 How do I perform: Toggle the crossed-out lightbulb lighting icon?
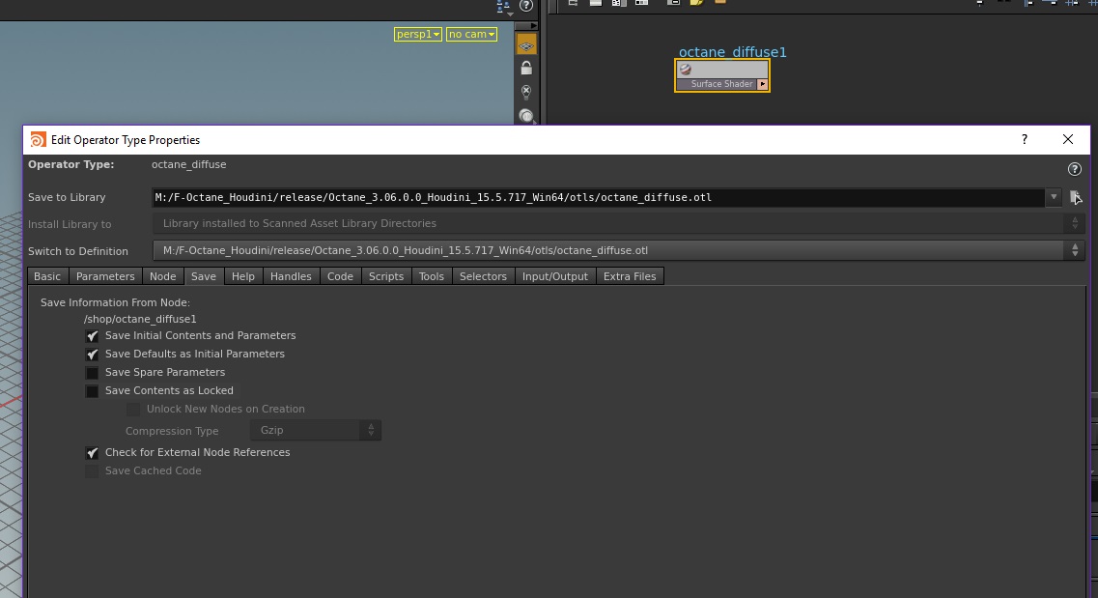[526, 92]
